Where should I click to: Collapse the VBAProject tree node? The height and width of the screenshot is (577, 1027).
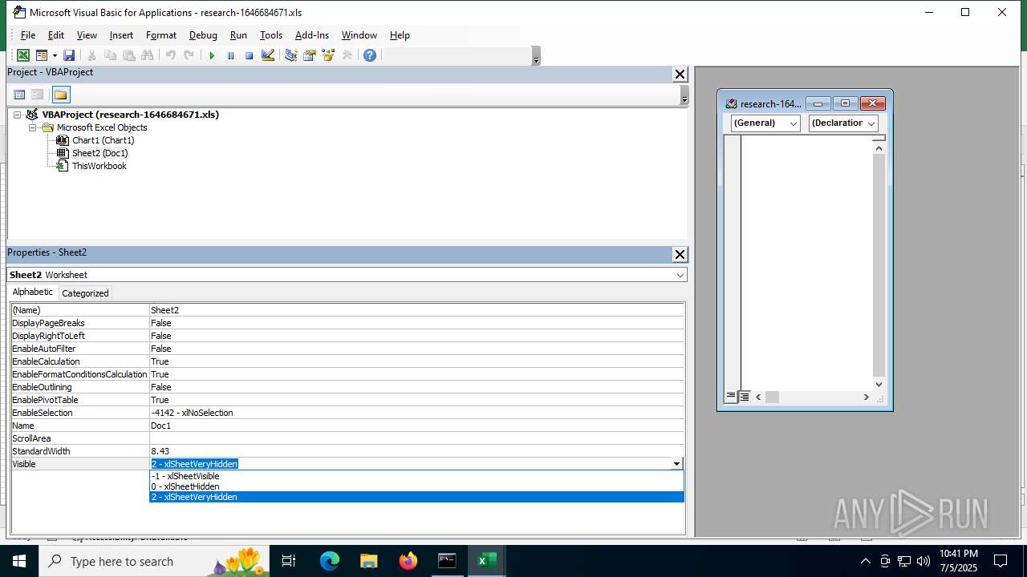click(x=18, y=115)
